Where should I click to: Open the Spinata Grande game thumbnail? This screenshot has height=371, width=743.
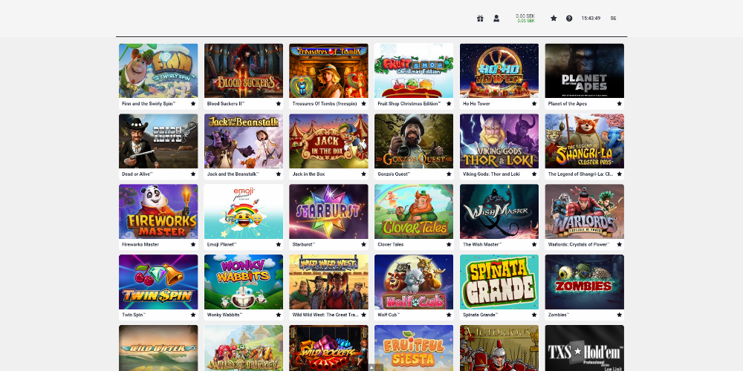point(499,282)
